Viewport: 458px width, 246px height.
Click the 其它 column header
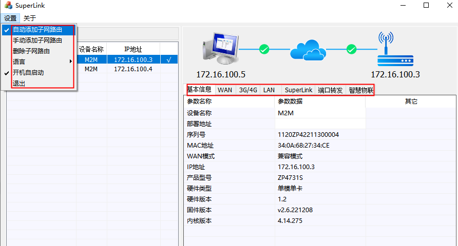tap(411, 101)
